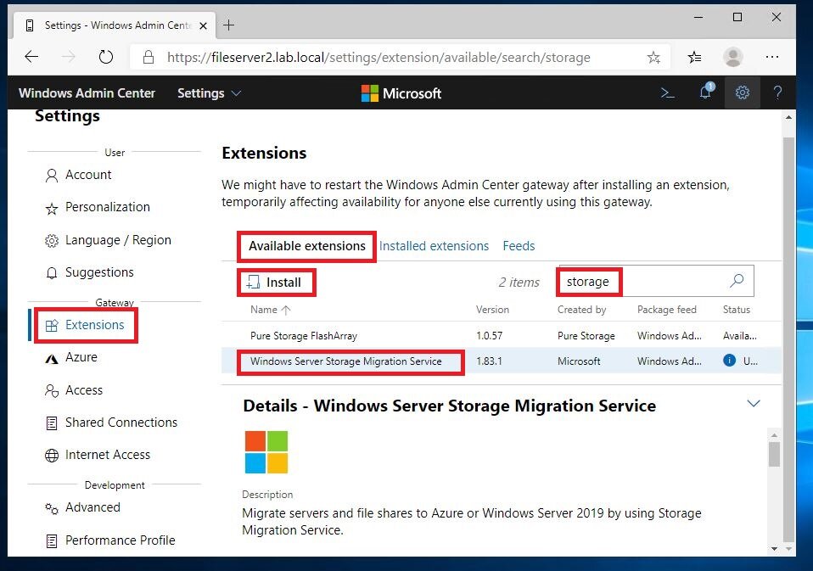
Task: Click the Details pane scrollbar thumb
Action: pyautogui.click(x=774, y=454)
